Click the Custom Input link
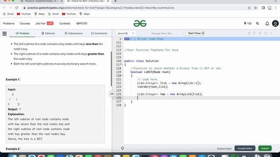Image resolution: width=280 pixels, height=157 pixels. click(224, 148)
